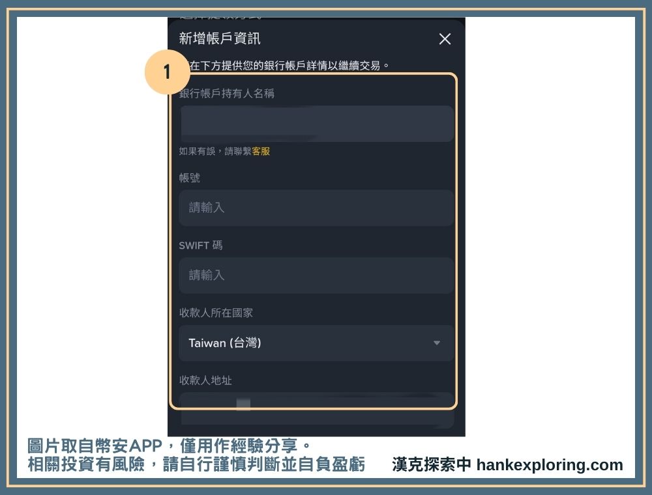The image size is (652, 495).
Task: Click the highlighted form outline border
Action: [458, 241]
